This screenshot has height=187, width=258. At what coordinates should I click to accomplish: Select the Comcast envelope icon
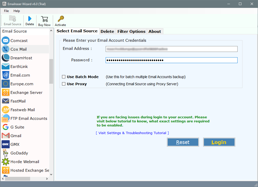click(x=6, y=40)
